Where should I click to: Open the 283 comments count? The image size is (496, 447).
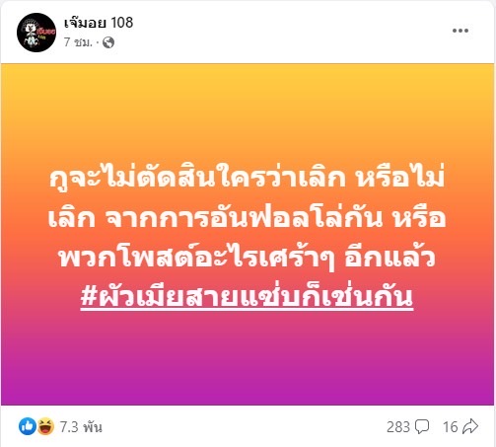[398, 427]
